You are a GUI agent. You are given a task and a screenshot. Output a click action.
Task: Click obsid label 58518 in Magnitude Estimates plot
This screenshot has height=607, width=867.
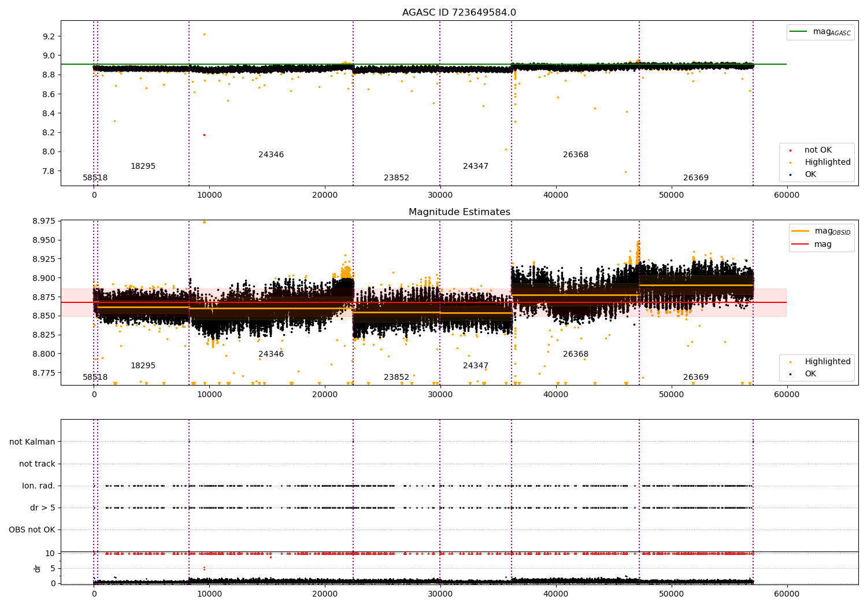click(95, 377)
